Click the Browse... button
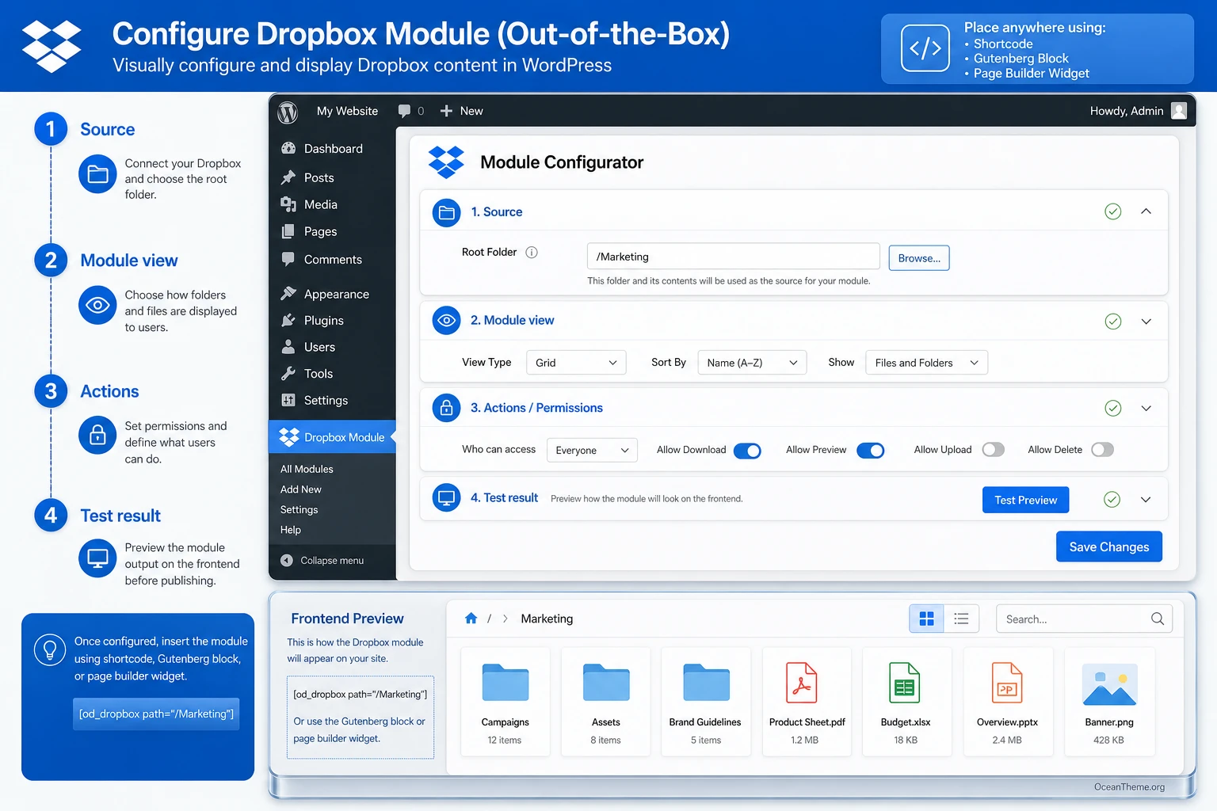 919,258
